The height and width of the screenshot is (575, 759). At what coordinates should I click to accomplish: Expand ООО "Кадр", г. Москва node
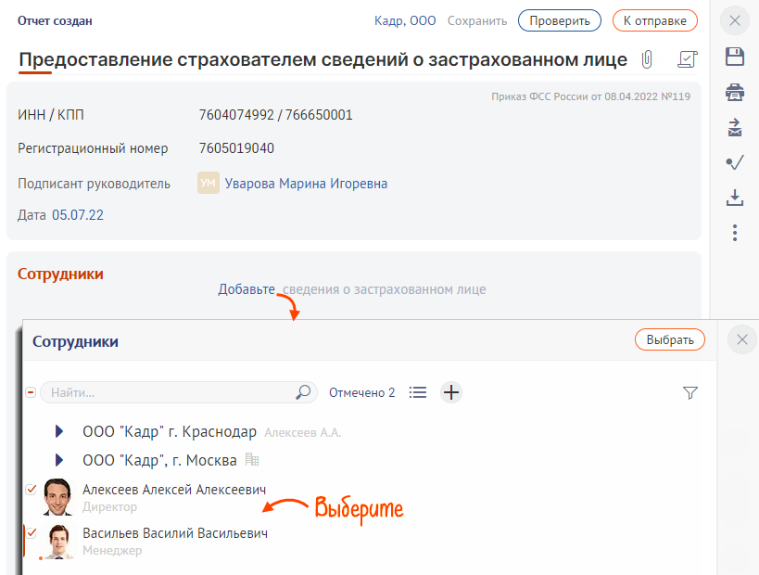59,460
